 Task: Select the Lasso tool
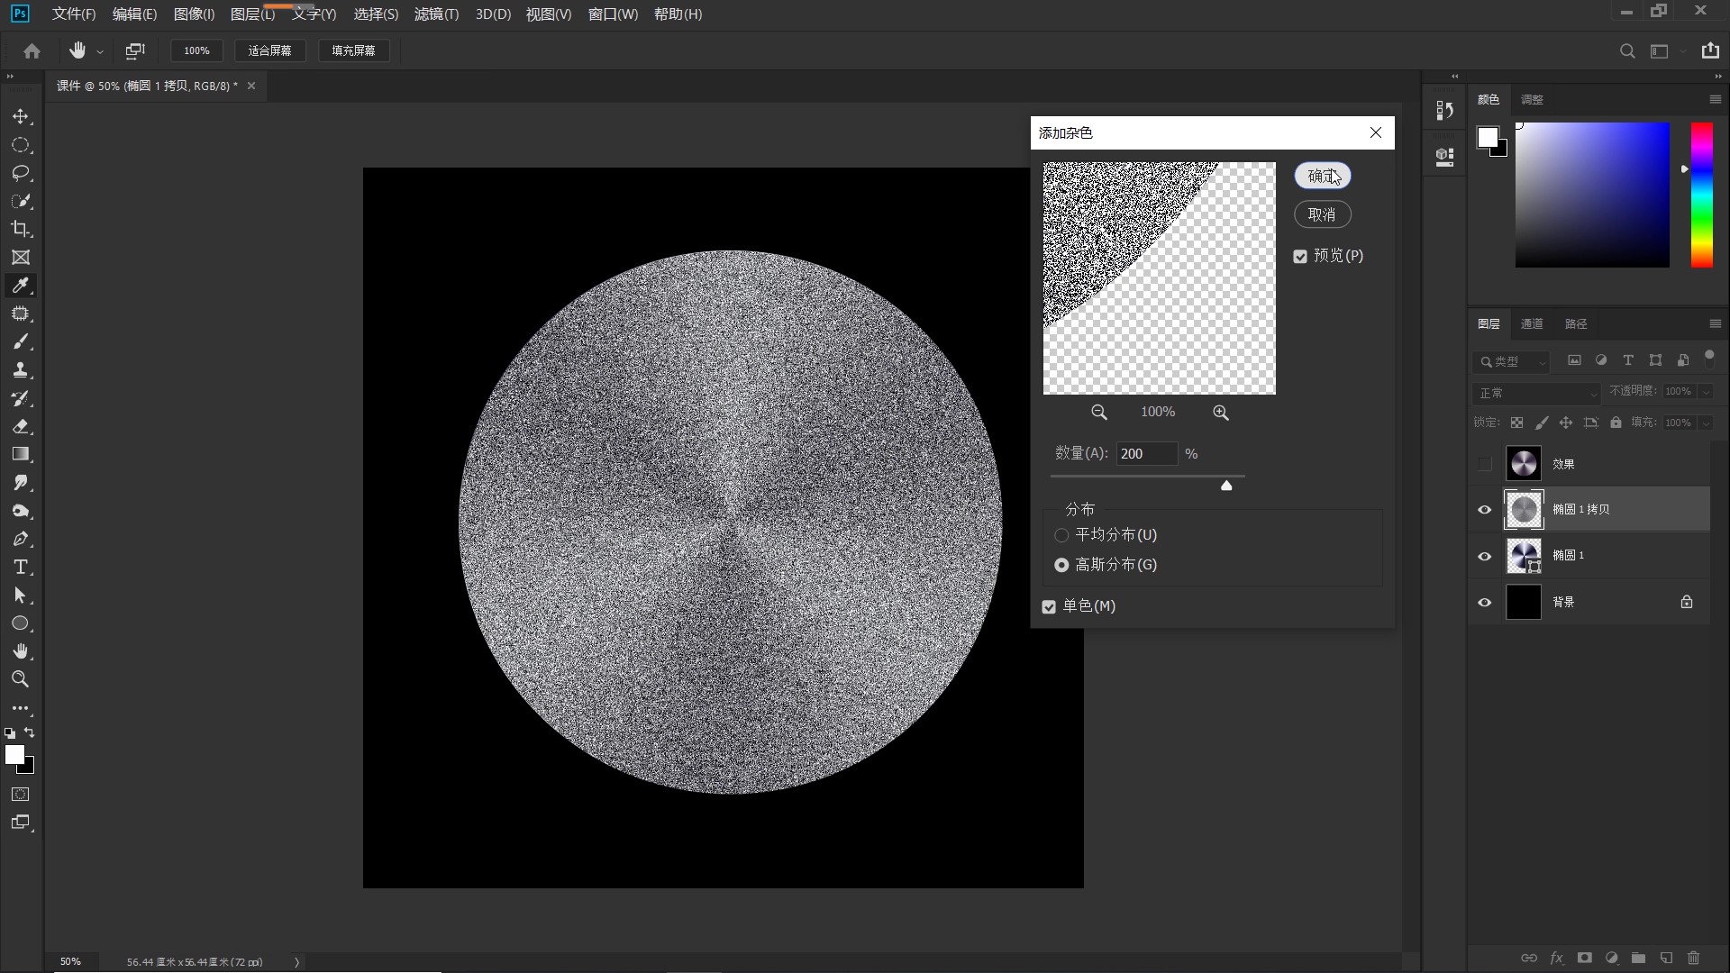(x=21, y=173)
